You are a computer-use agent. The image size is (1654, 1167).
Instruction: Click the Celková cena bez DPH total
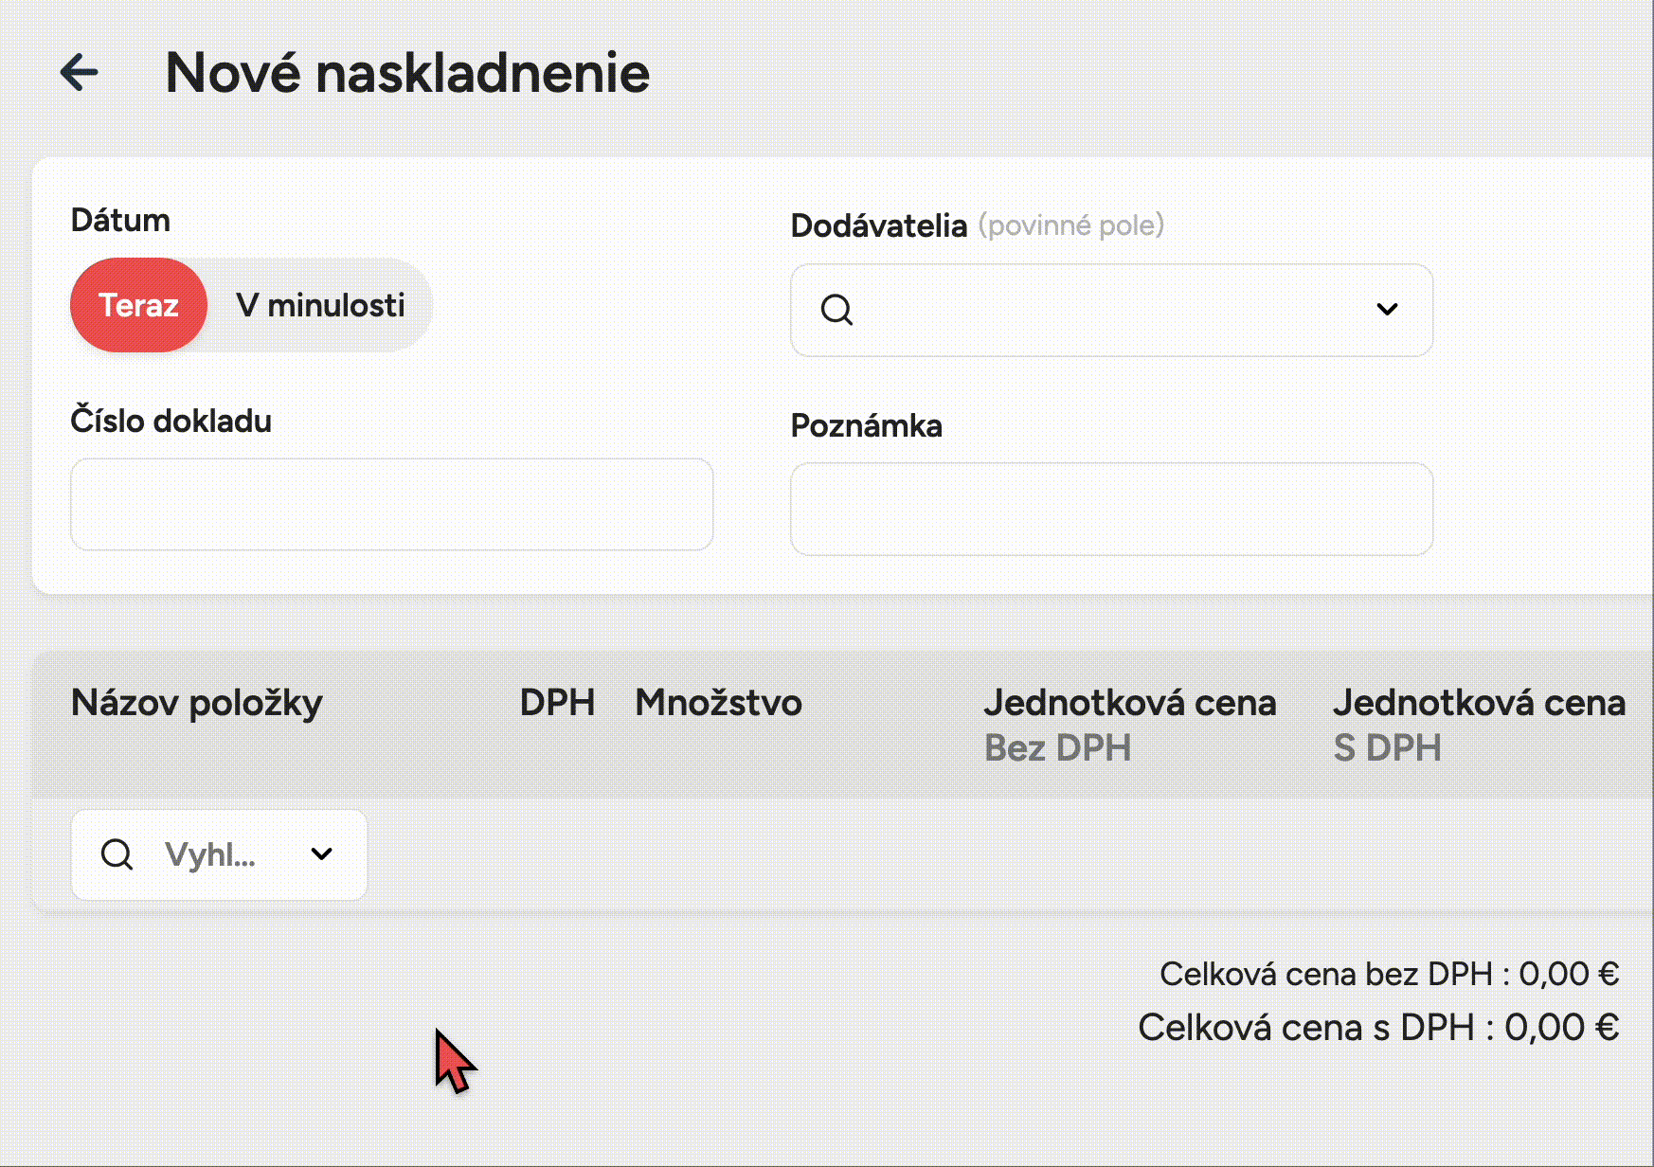point(1389,974)
